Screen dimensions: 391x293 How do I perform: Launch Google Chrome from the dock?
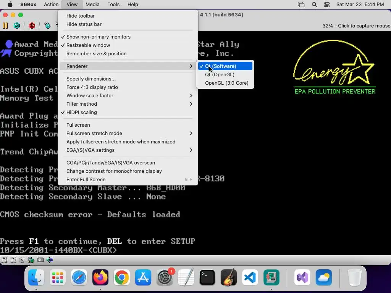coord(122,277)
